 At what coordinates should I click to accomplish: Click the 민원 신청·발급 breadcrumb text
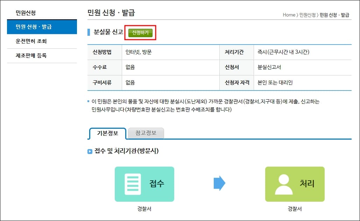[334, 15]
